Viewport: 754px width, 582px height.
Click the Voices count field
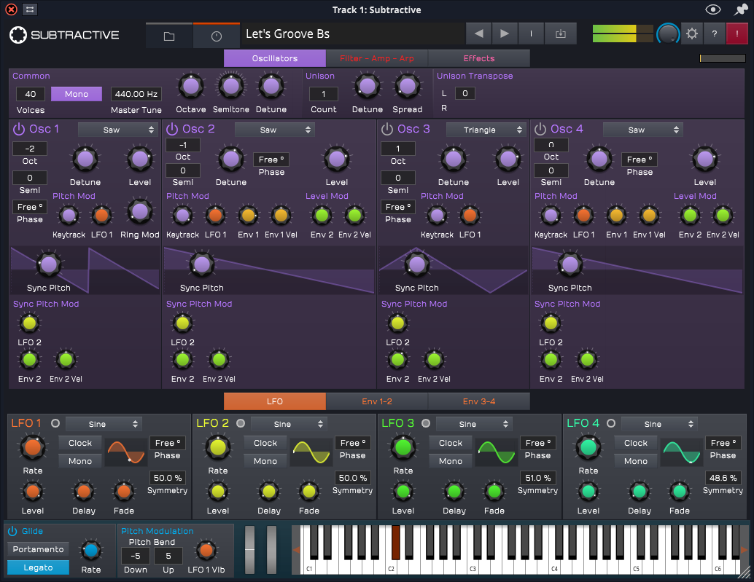tap(31, 94)
